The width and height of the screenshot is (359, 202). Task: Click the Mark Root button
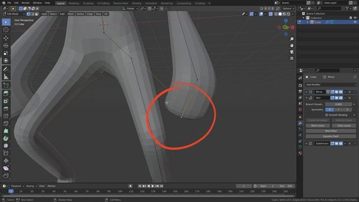(x=331, y=131)
